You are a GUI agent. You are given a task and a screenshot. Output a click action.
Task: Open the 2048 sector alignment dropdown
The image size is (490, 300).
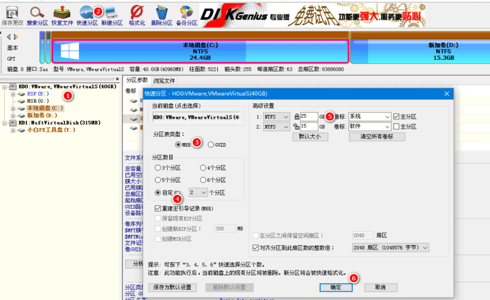tap(390, 247)
